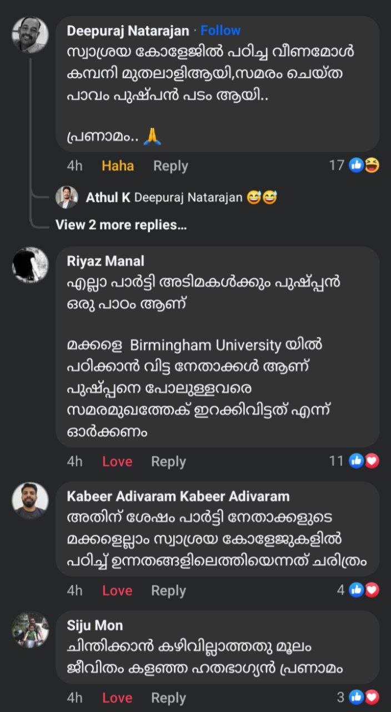The height and width of the screenshot is (712, 391).
Task: Click the tagged Deepuraj Natarajan mention
Action: tap(188, 197)
